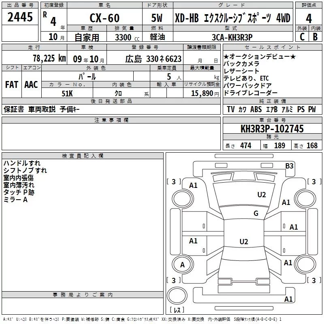This screenshot has width=324, height=324.
Task: Click the mileage 78,225 km
Action: 49,58
